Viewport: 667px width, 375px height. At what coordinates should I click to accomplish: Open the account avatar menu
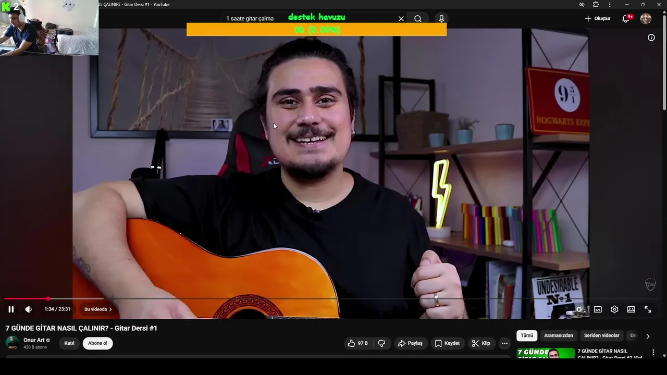pyautogui.click(x=646, y=19)
